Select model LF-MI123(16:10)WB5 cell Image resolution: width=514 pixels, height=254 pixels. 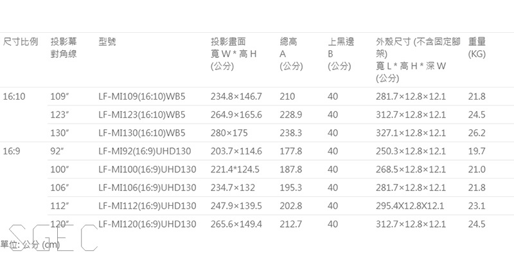142,115
